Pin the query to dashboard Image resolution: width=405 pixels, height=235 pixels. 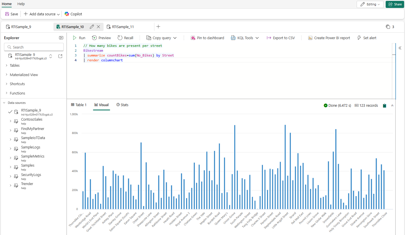207,38
